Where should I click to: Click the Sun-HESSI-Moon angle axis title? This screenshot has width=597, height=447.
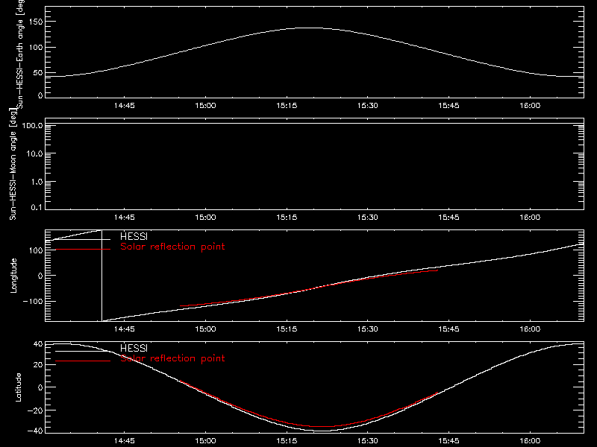[13, 164]
